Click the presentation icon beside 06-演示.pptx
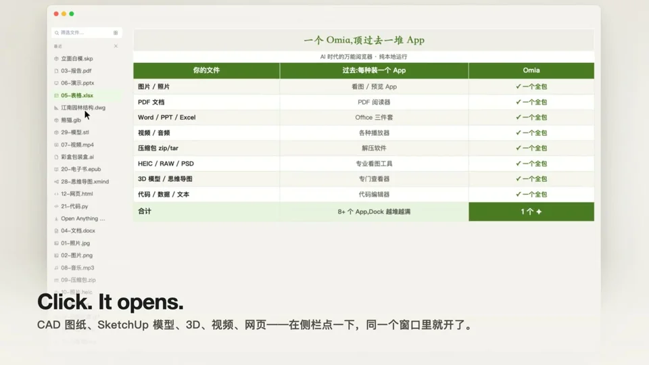Image resolution: width=649 pixels, height=365 pixels. [x=56, y=83]
